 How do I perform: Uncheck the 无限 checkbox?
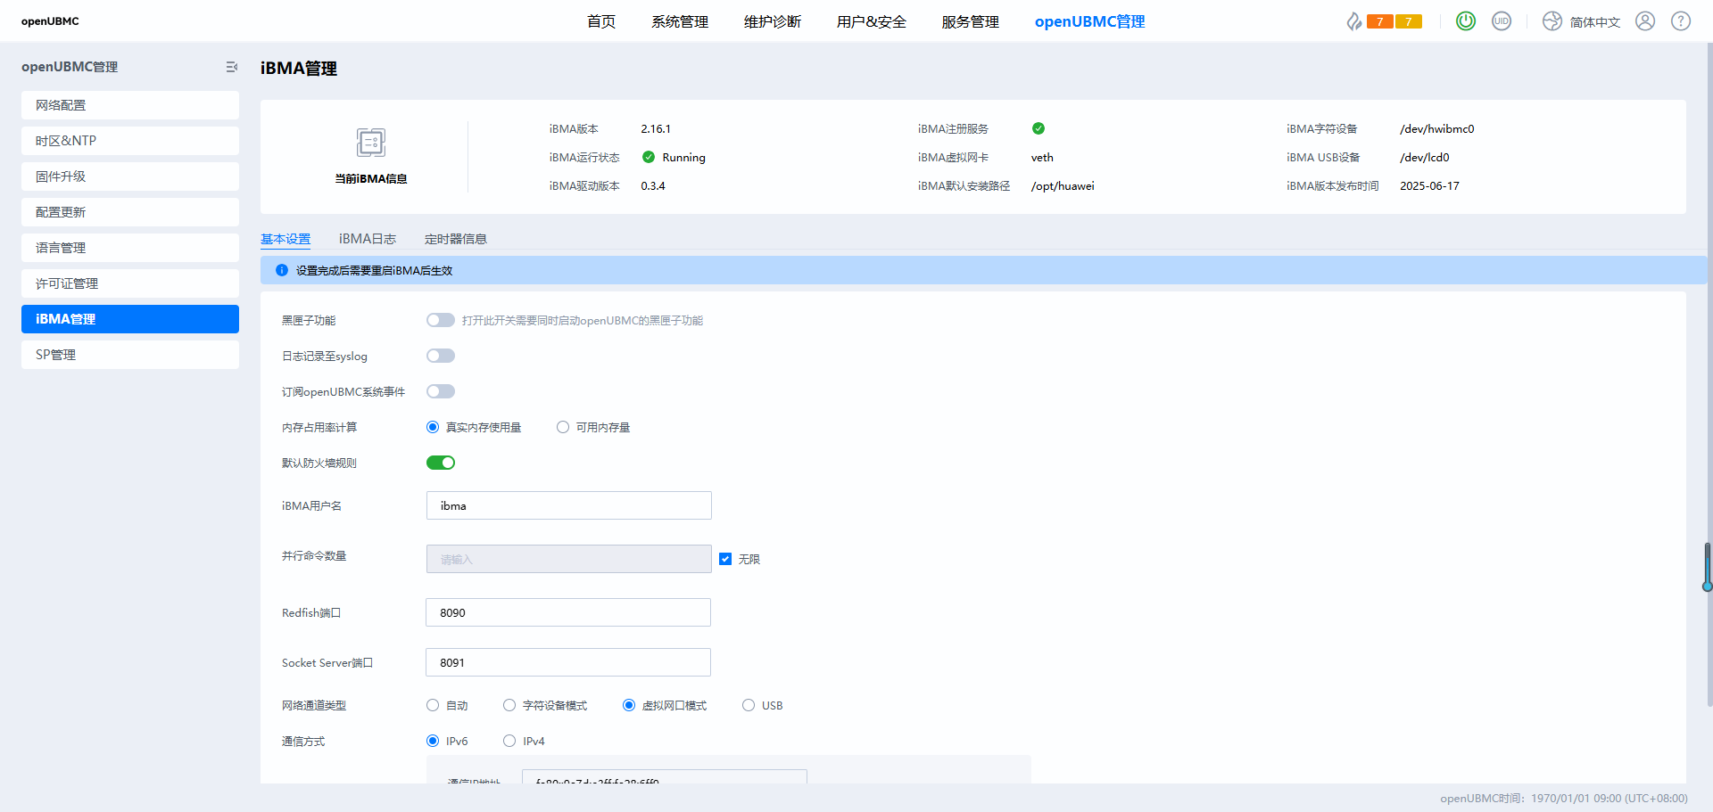725,559
